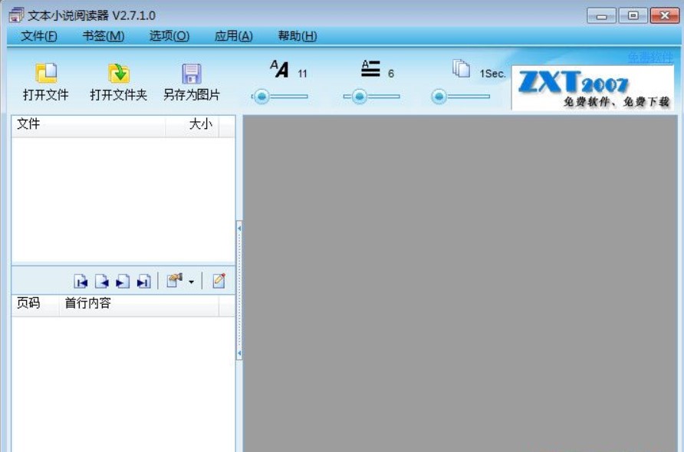Sort by the 文件 column header
Image resolution: width=684 pixels, height=452 pixels.
(x=88, y=126)
